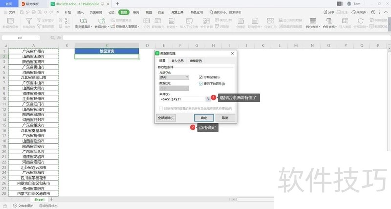The image size is (391, 209).
Task: Select the Sheet1 sheet tab
Action: point(40,199)
